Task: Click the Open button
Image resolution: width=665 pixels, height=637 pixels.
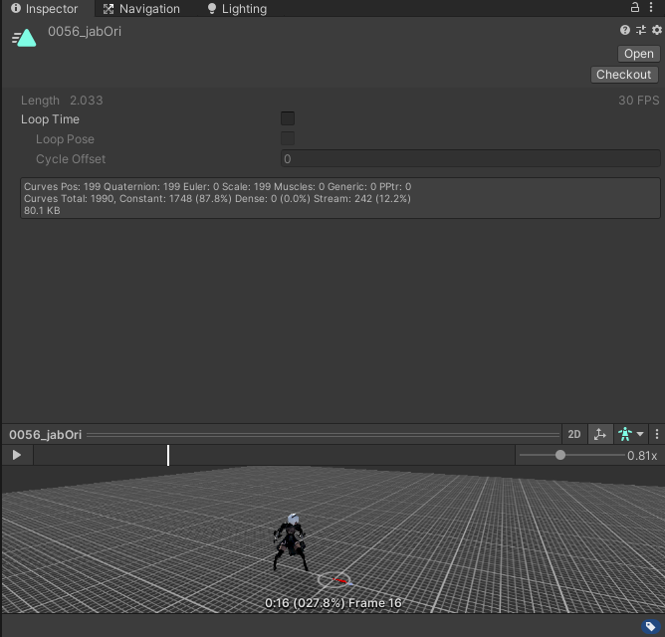Action: coord(638,54)
